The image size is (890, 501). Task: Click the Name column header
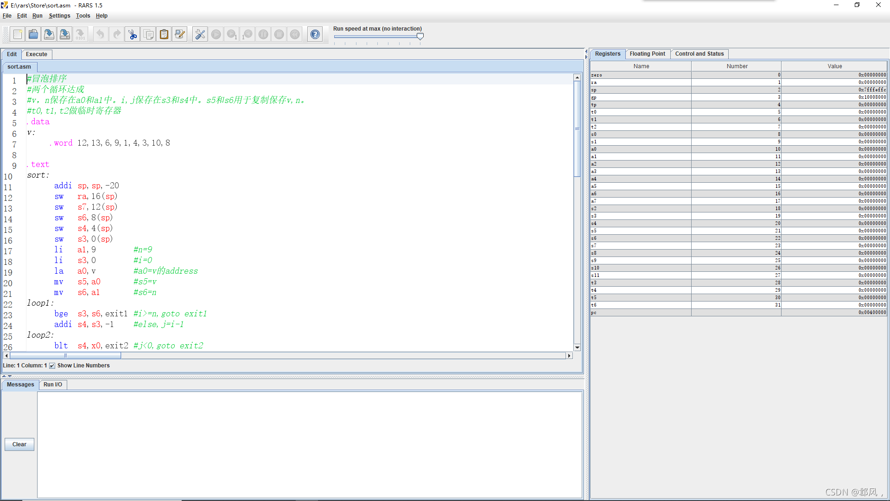coord(641,66)
